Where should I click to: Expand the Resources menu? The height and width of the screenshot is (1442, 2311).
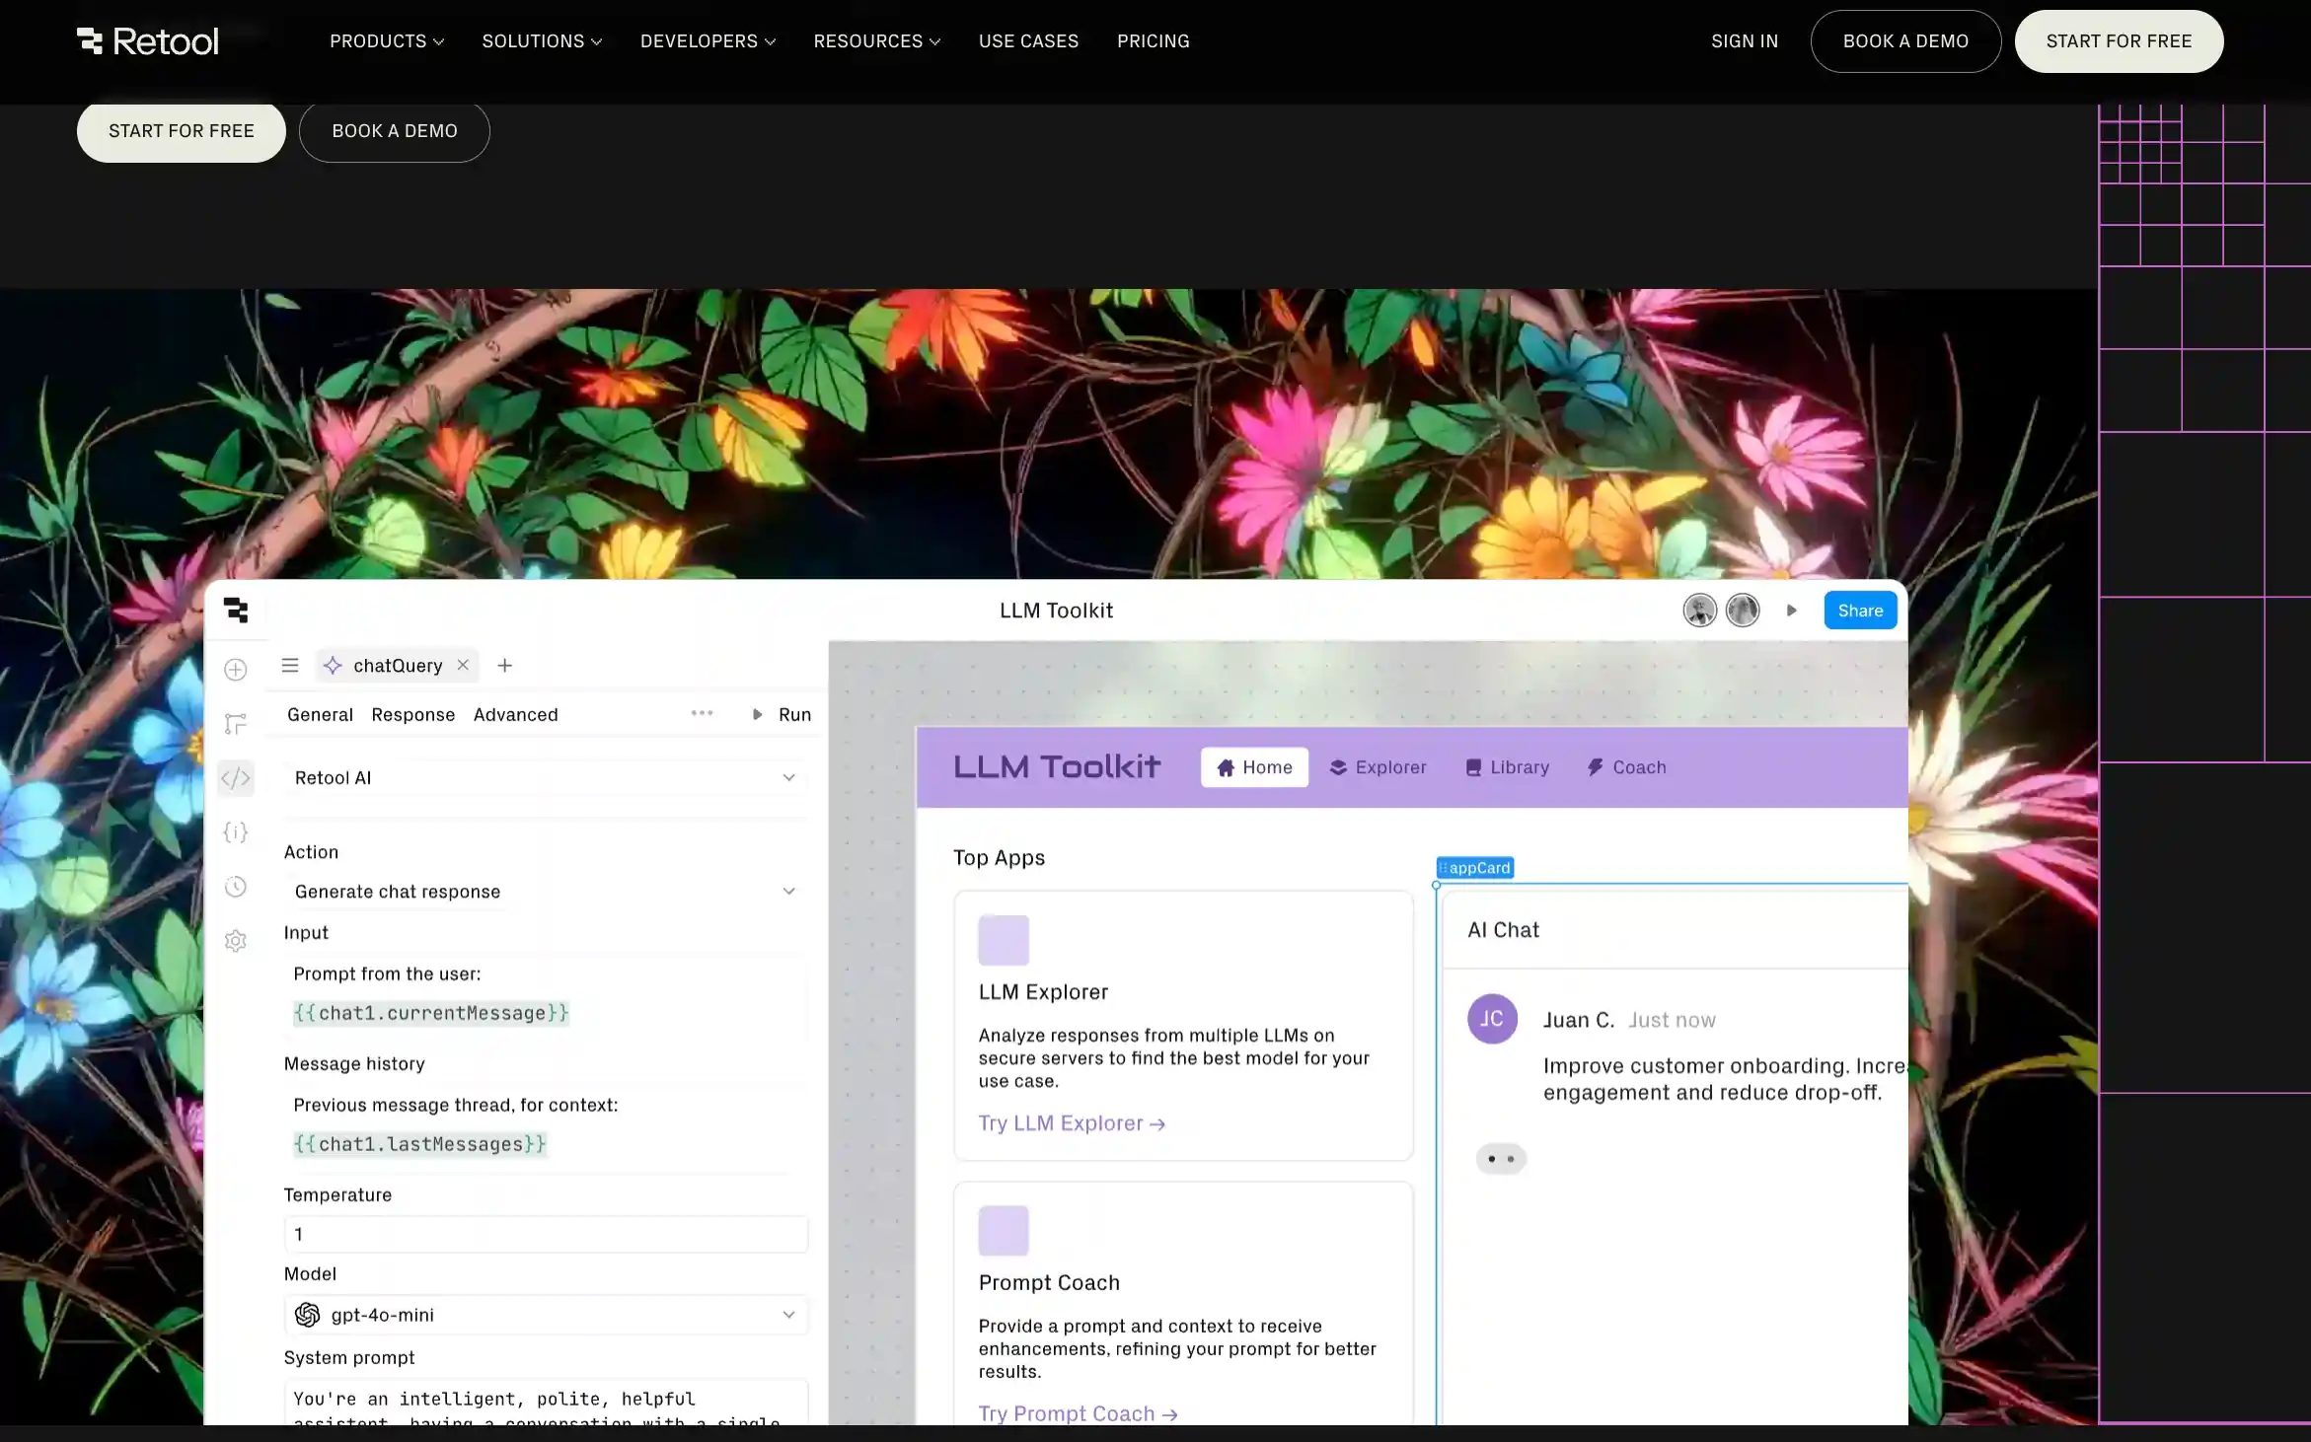877,41
